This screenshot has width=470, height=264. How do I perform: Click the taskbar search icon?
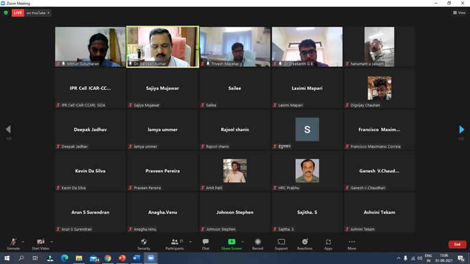point(21,258)
